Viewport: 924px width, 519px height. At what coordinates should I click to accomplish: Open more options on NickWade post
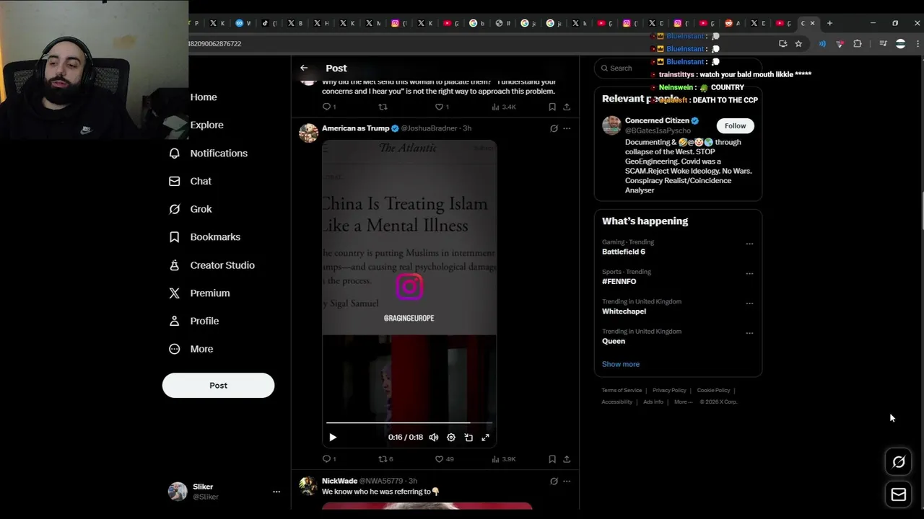567,481
